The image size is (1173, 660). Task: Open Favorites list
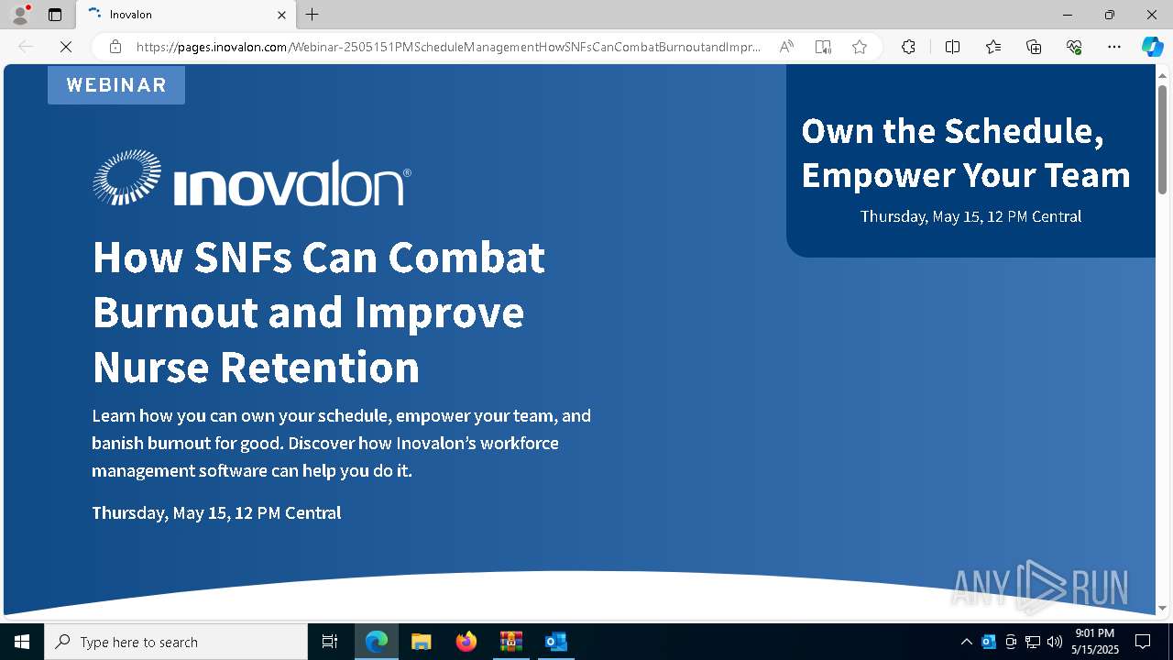point(993,47)
